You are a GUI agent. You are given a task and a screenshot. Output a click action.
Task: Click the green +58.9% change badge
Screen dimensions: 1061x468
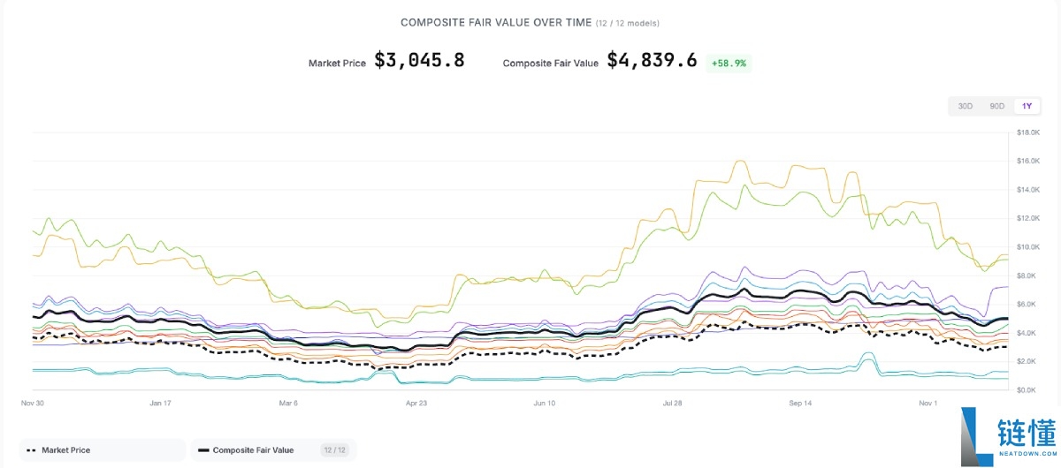click(728, 63)
